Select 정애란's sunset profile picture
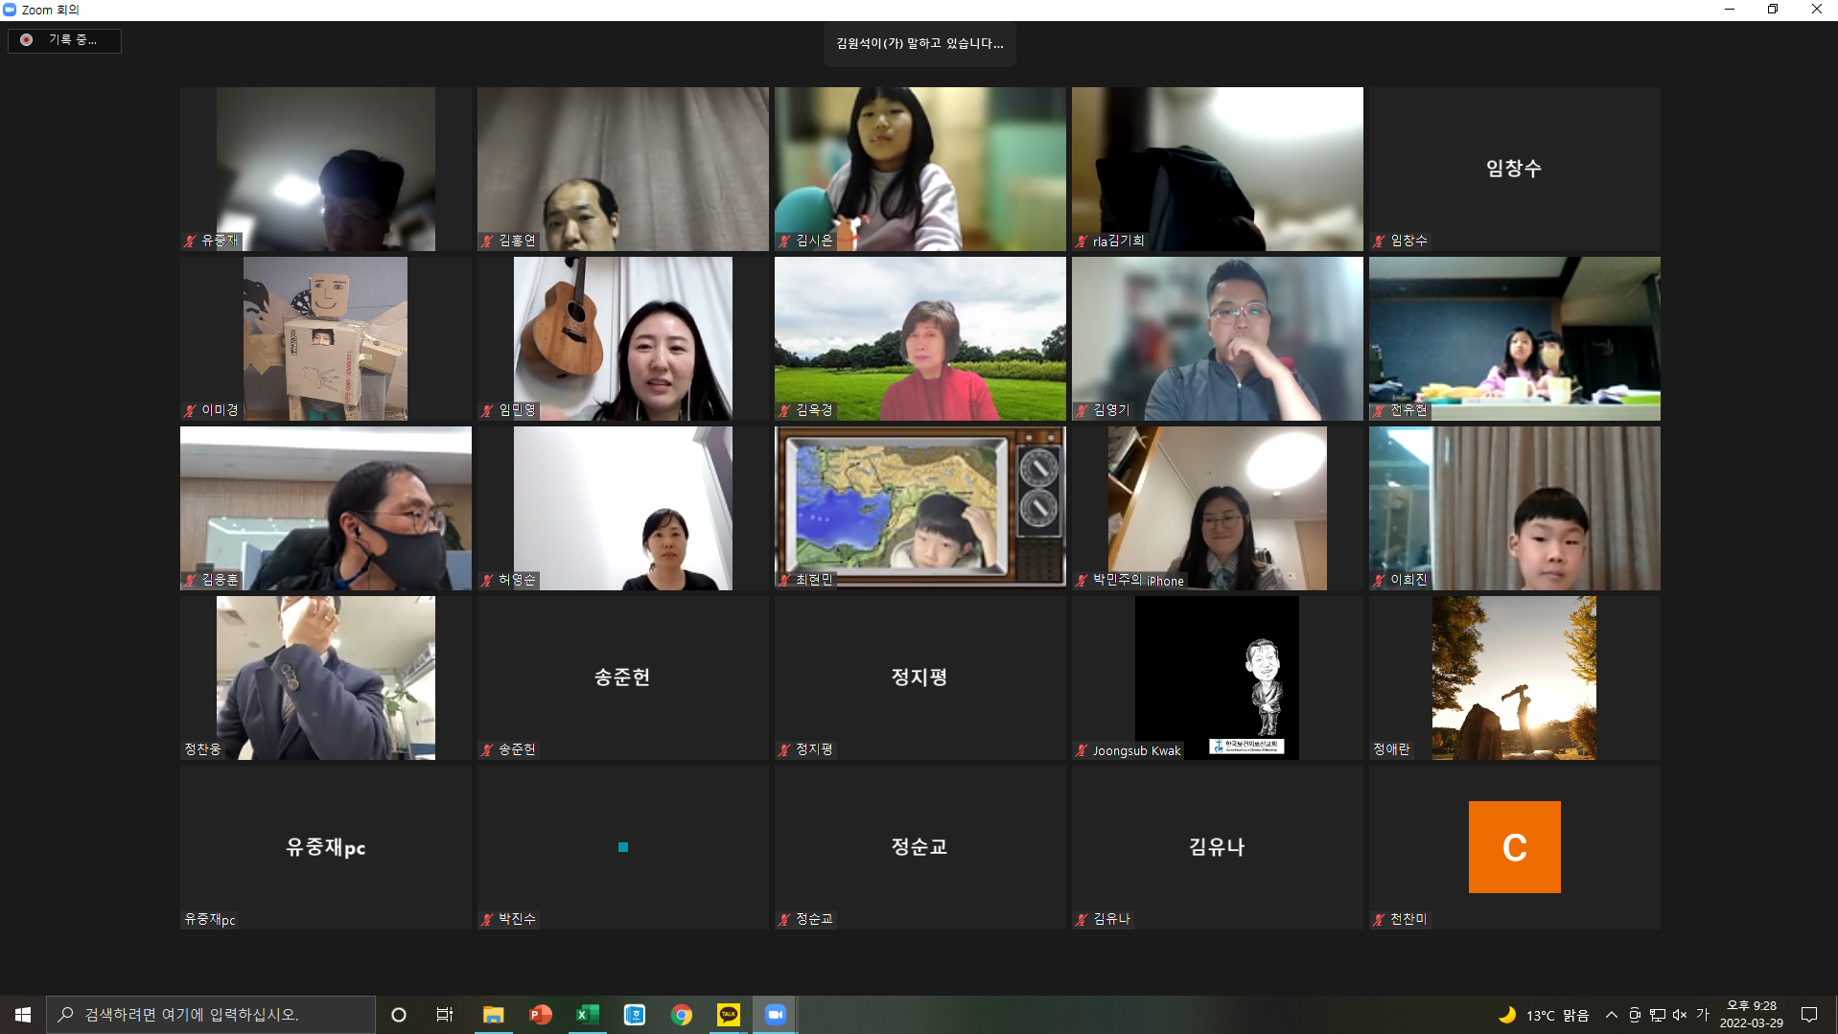Viewport: 1838px width, 1034px height. 1514,678
